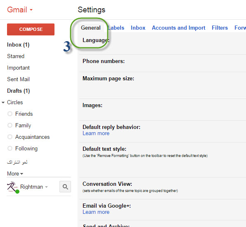Expand the More dropdown in sidebar
246x227 pixels.
15,173
